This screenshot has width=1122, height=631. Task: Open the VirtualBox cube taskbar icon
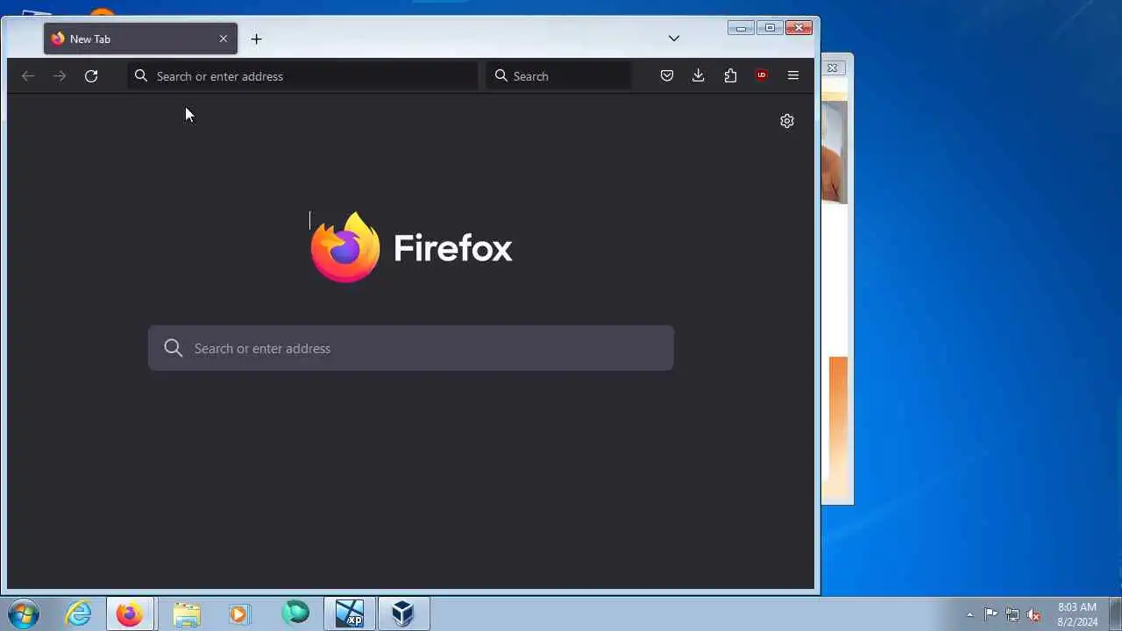point(403,613)
